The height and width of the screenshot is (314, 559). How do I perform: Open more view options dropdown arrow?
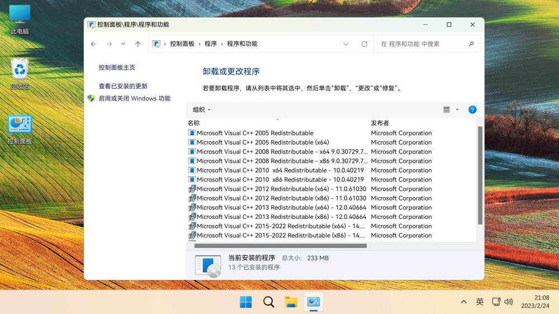point(457,110)
